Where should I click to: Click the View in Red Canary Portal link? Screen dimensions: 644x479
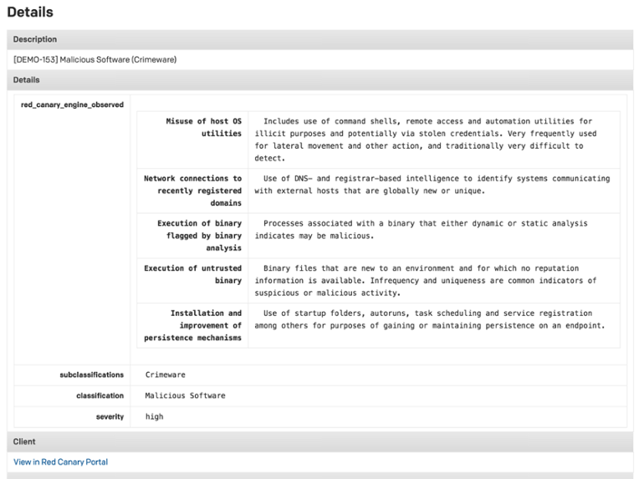tap(60, 461)
